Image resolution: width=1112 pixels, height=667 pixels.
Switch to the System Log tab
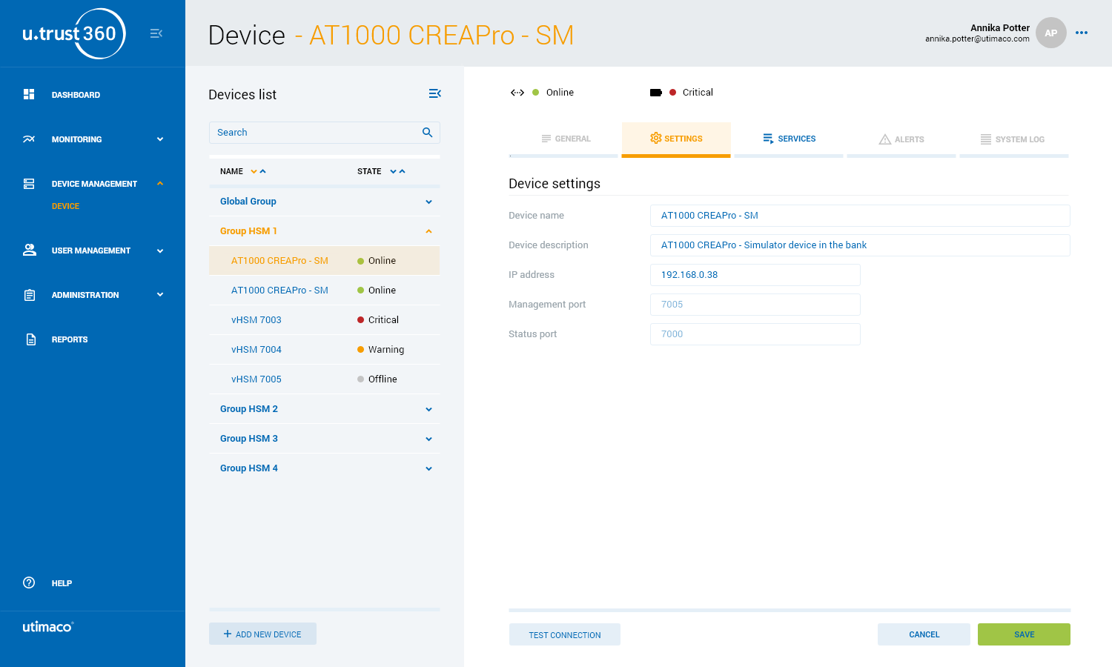(x=1014, y=139)
